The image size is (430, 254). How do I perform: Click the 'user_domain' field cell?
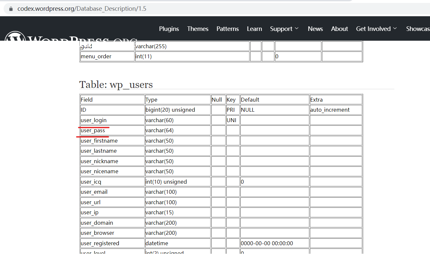click(x=112, y=223)
